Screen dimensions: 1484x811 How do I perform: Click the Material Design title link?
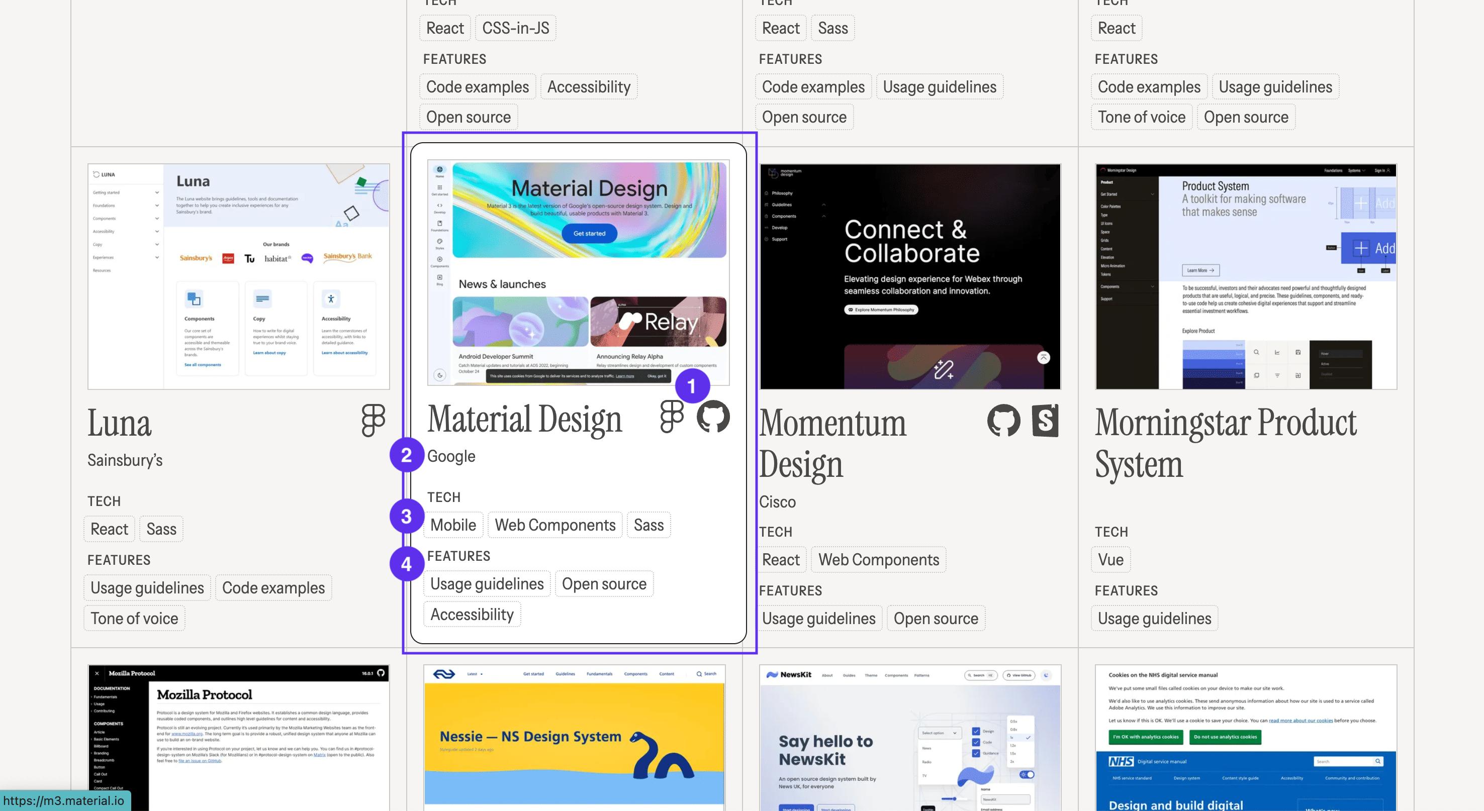click(x=524, y=419)
